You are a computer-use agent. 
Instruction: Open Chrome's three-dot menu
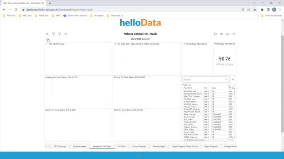click(280, 10)
